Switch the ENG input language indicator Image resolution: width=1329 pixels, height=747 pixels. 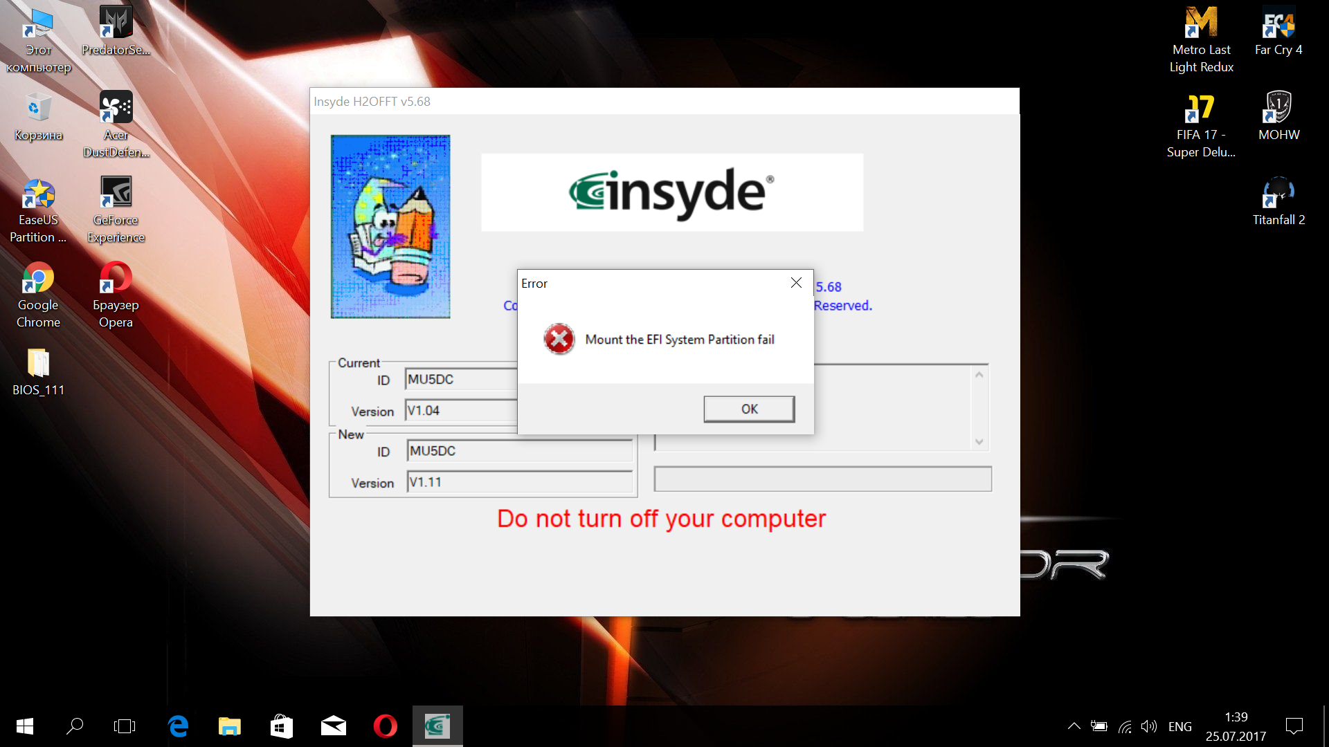coord(1179,726)
